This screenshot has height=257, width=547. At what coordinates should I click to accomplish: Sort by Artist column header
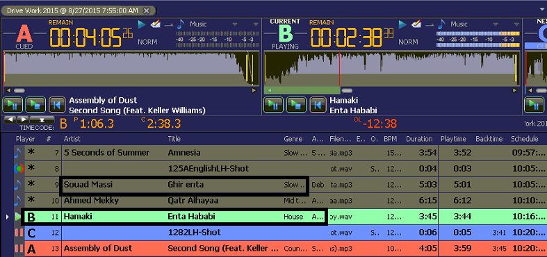[72, 139]
